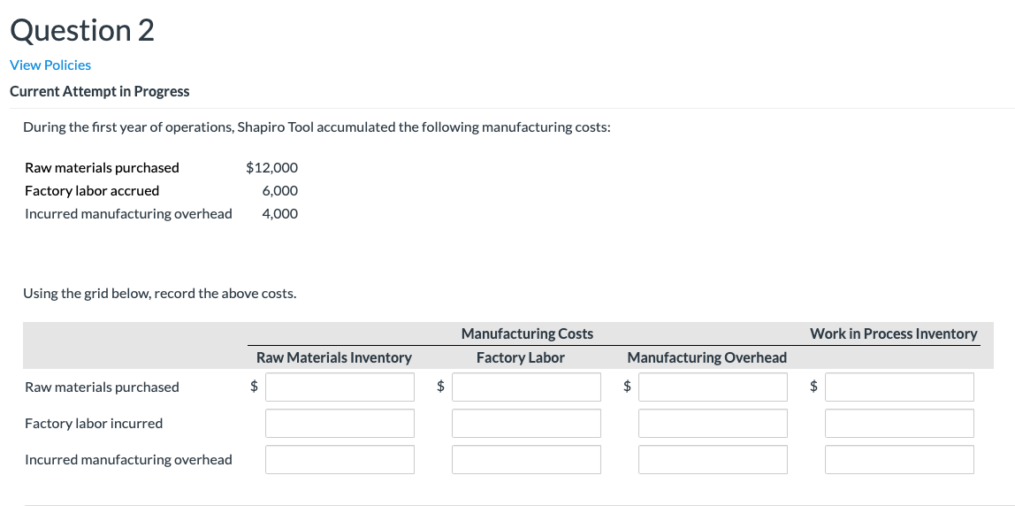Click Manufacturing Overhead field for factory labor incurred
Image resolution: width=1015 pixels, height=506 pixels.
pos(713,423)
